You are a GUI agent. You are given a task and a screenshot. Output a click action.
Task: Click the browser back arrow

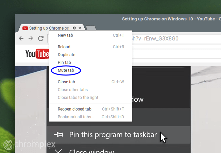tap(21, 38)
